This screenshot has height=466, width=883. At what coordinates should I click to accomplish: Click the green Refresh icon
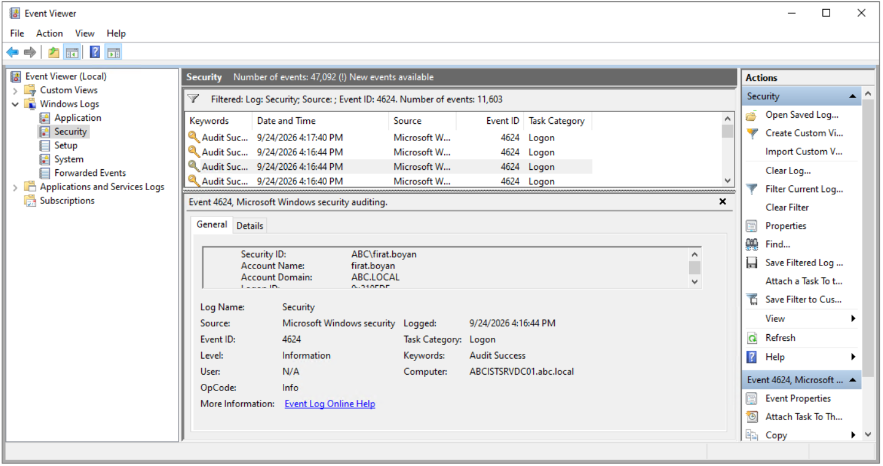click(x=752, y=338)
